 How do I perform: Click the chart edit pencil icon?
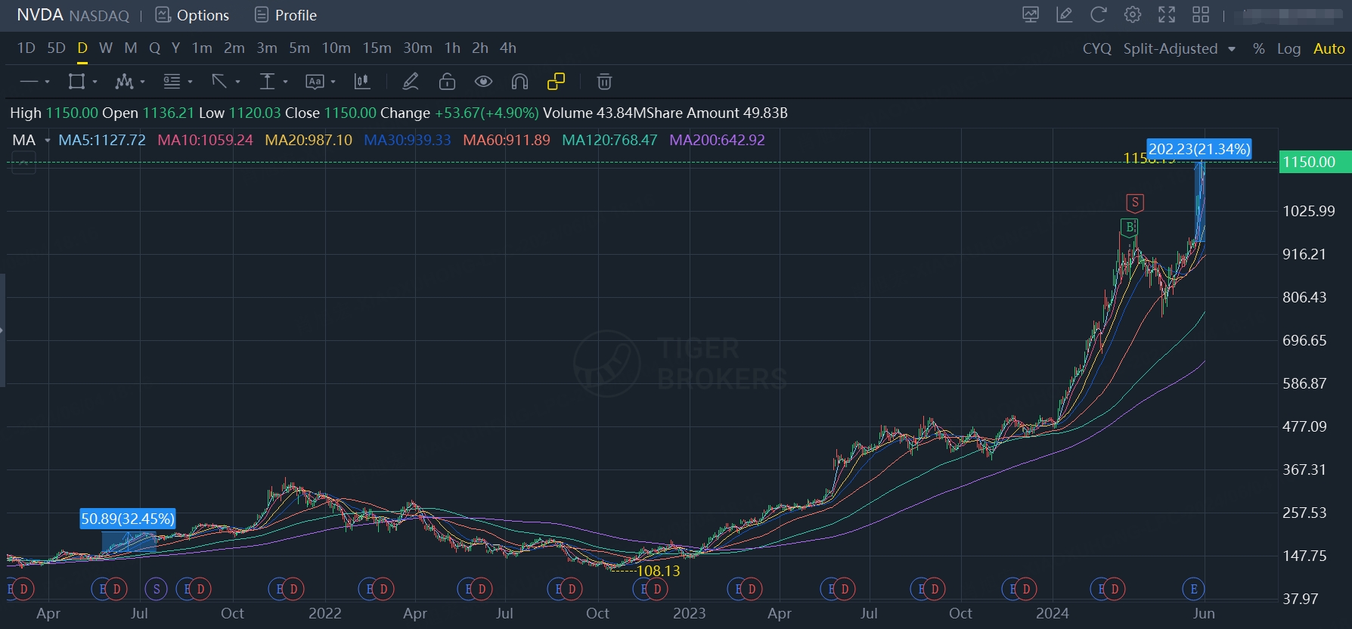1065,14
